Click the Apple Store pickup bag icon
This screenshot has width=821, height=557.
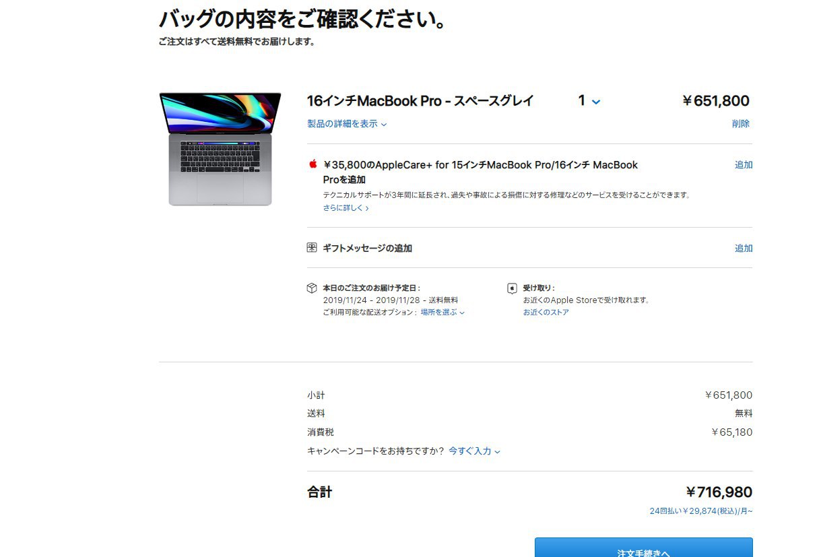point(512,288)
